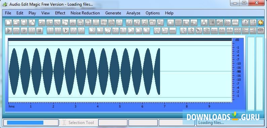
Task: Create a new audio file
Action: point(8,22)
